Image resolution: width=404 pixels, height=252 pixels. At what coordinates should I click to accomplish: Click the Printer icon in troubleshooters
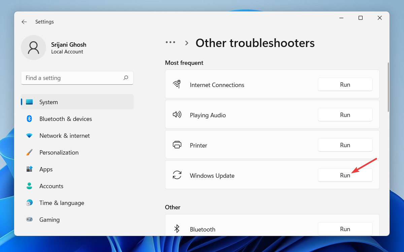177,145
